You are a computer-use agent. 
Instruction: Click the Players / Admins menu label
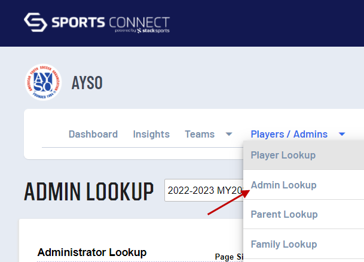pyautogui.click(x=289, y=134)
